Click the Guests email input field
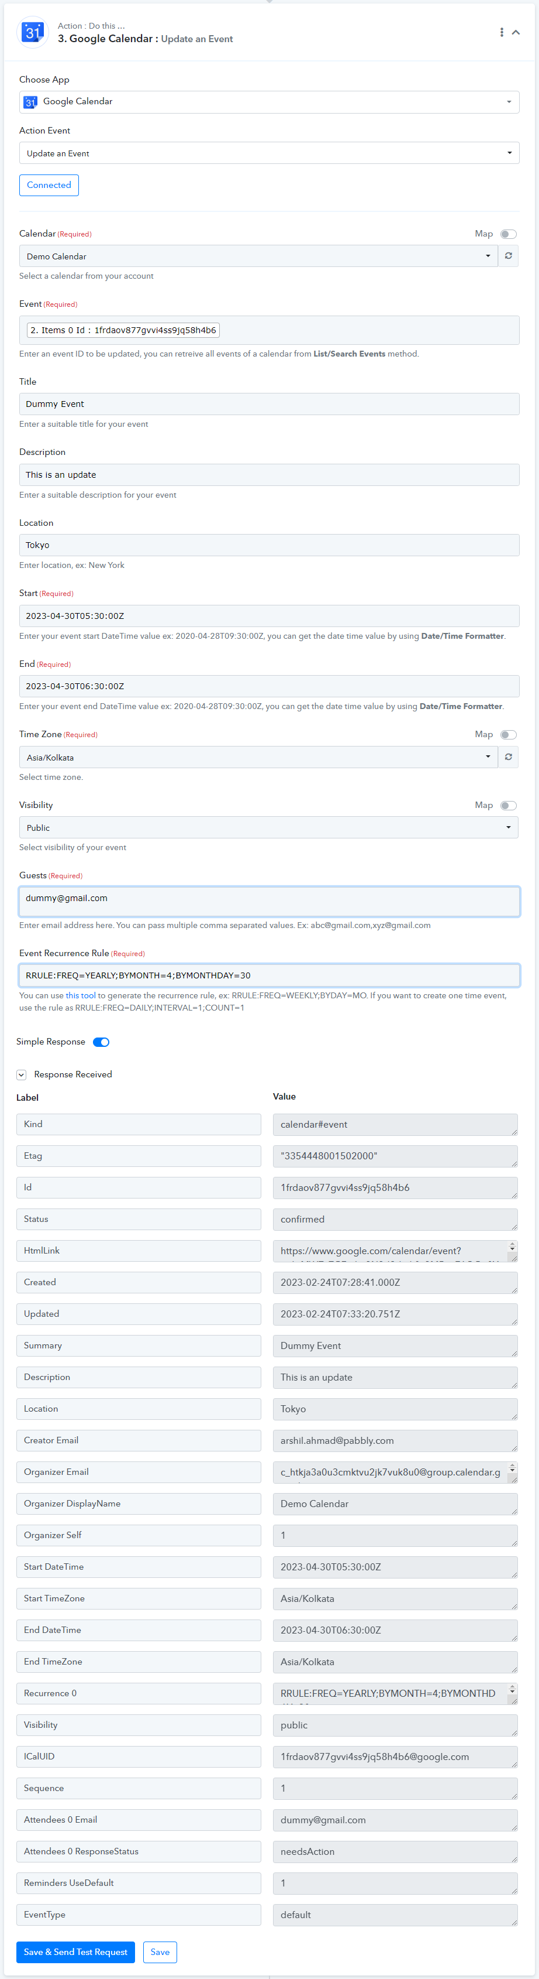Viewport: 539px width, 1979px height. point(269,901)
